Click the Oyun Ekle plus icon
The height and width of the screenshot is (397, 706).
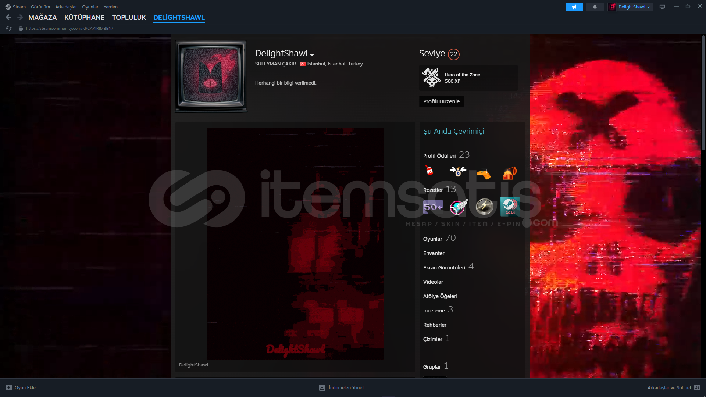(9, 387)
